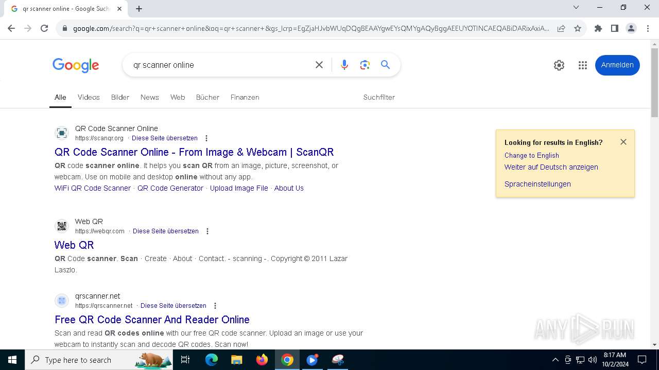Open 'Free QR Code Scanner And Reader Online' result
The height and width of the screenshot is (370, 659).
click(x=152, y=320)
